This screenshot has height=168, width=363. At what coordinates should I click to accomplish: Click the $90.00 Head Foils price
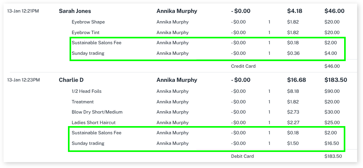pos(332,91)
